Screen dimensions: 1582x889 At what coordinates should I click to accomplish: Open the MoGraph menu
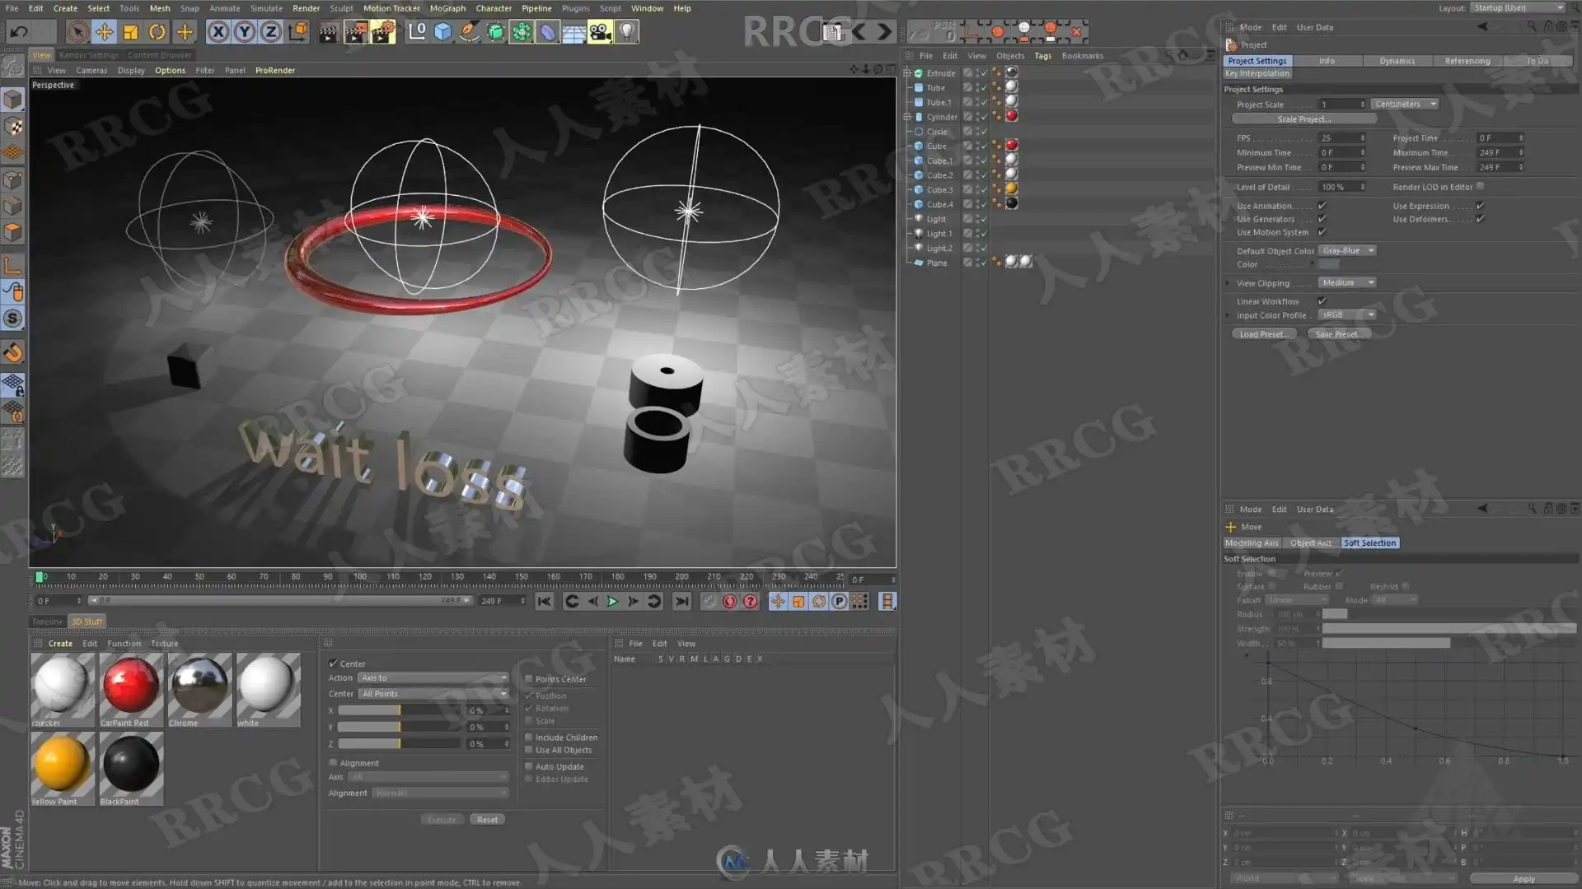pos(447,8)
